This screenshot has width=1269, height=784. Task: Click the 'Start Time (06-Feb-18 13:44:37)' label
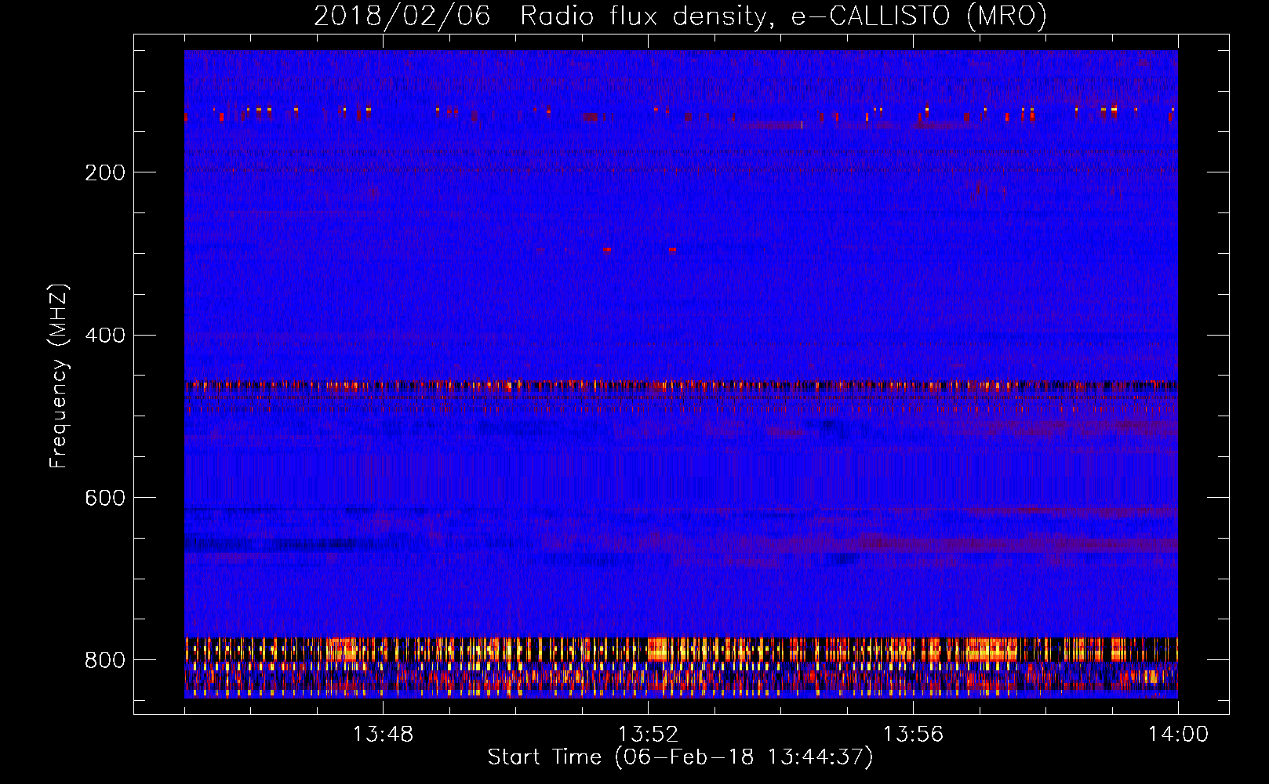click(680, 757)
